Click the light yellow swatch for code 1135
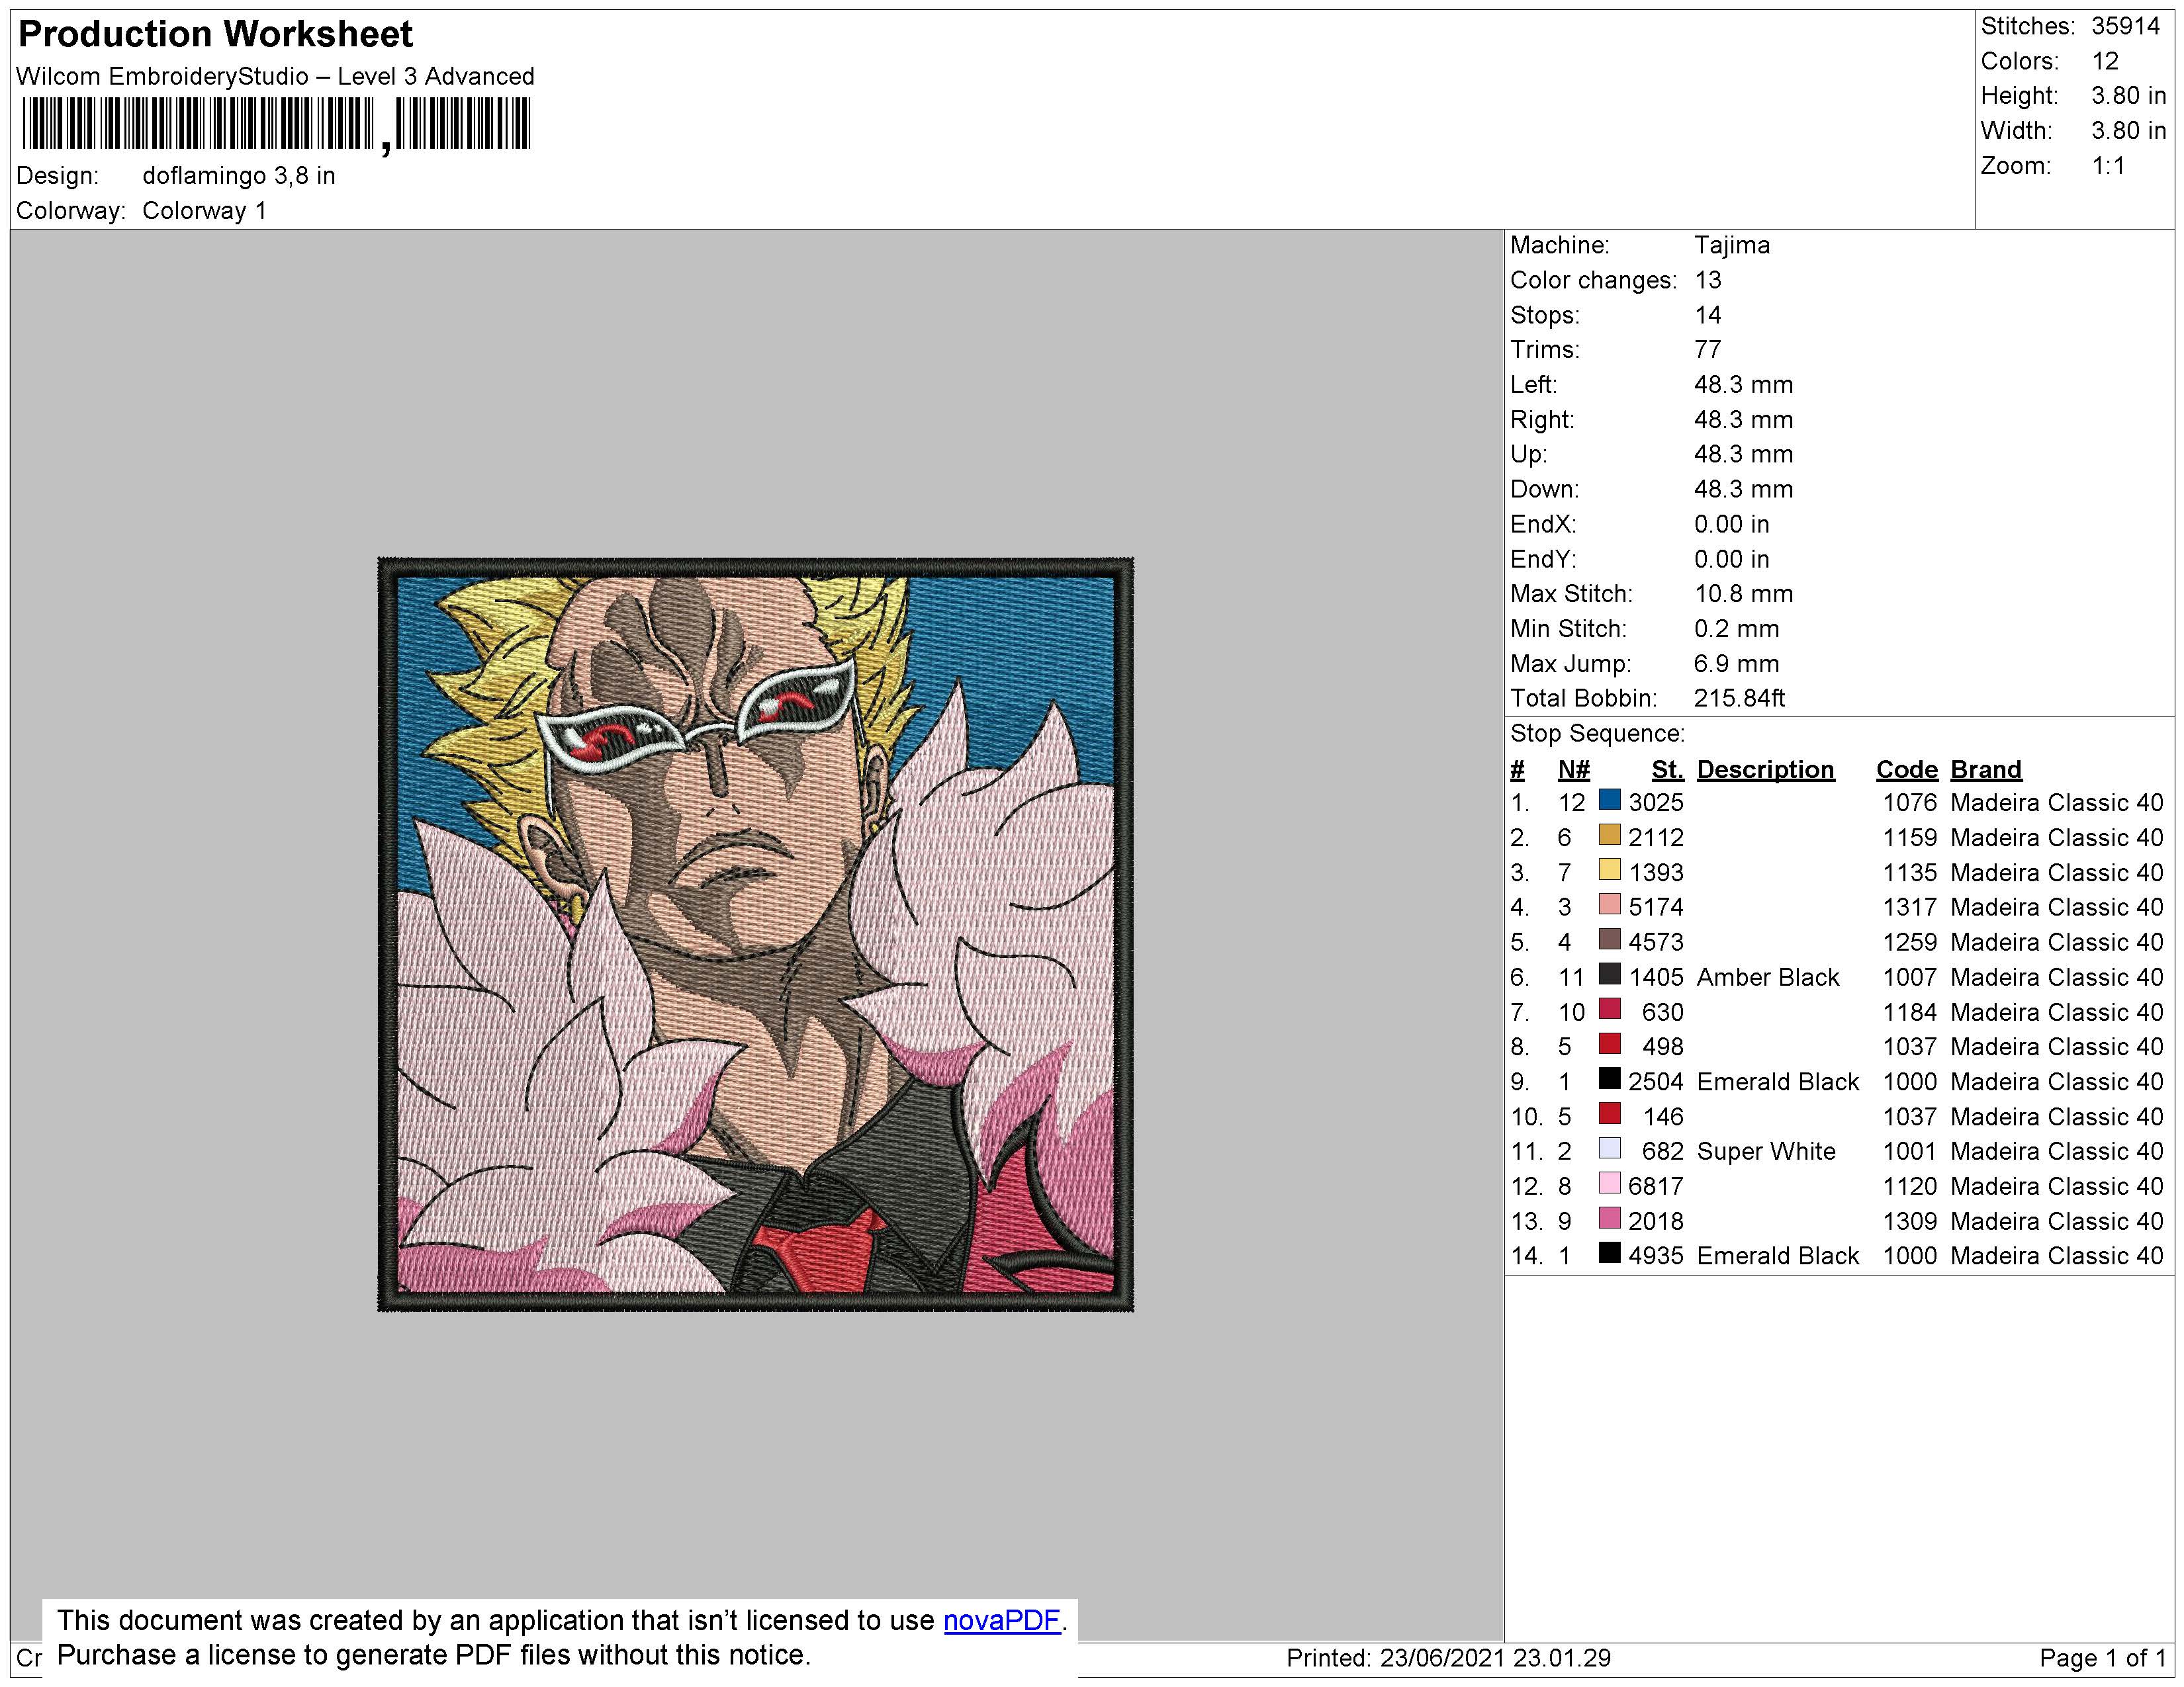This screenshot has height=1687, width=2184. [x=1609, y=869]
